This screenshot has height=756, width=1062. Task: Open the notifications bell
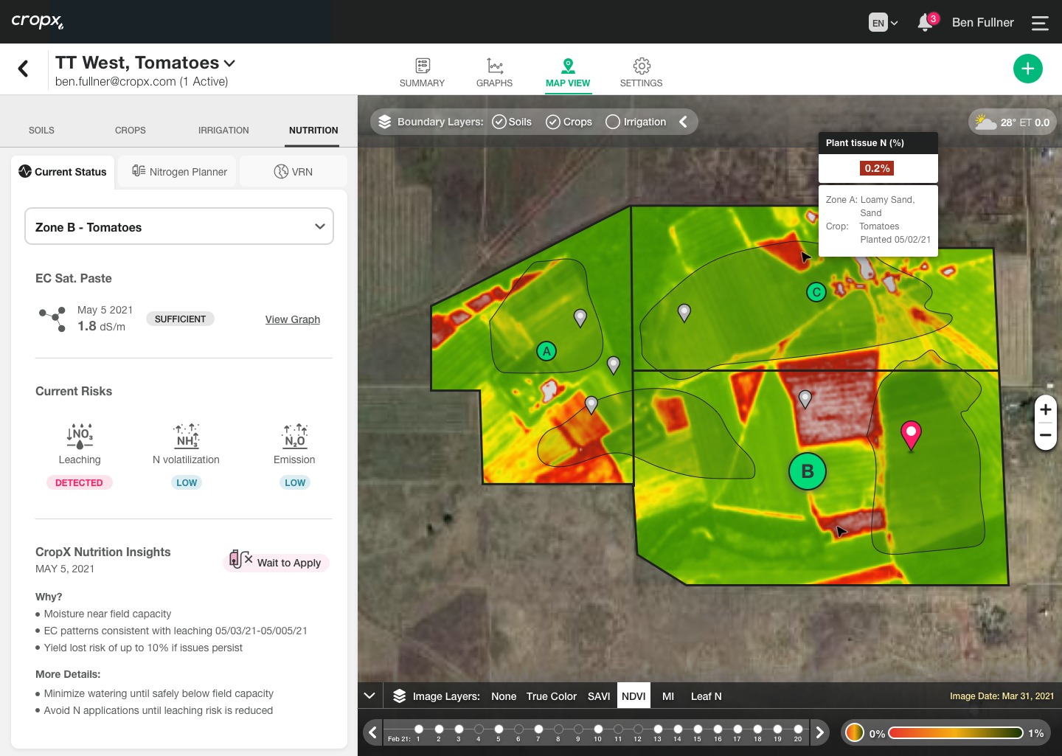point(926,22)
